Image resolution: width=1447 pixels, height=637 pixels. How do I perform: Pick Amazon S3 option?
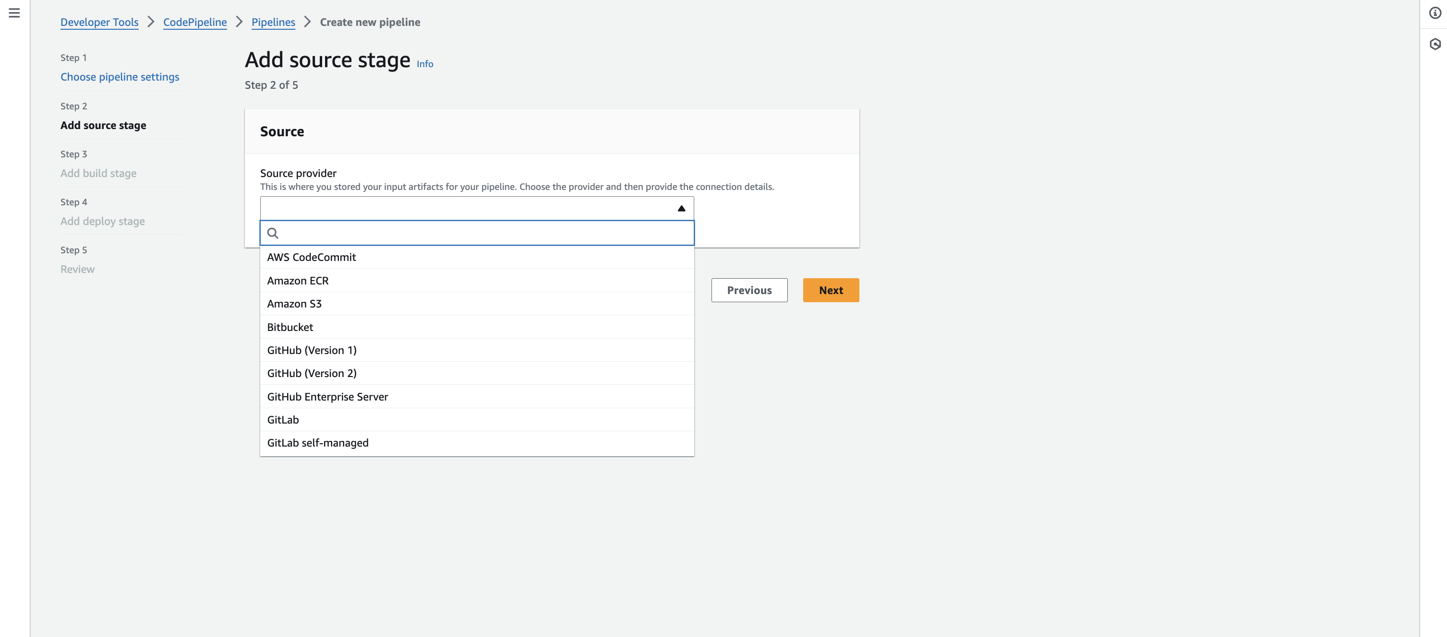[294, 304]
